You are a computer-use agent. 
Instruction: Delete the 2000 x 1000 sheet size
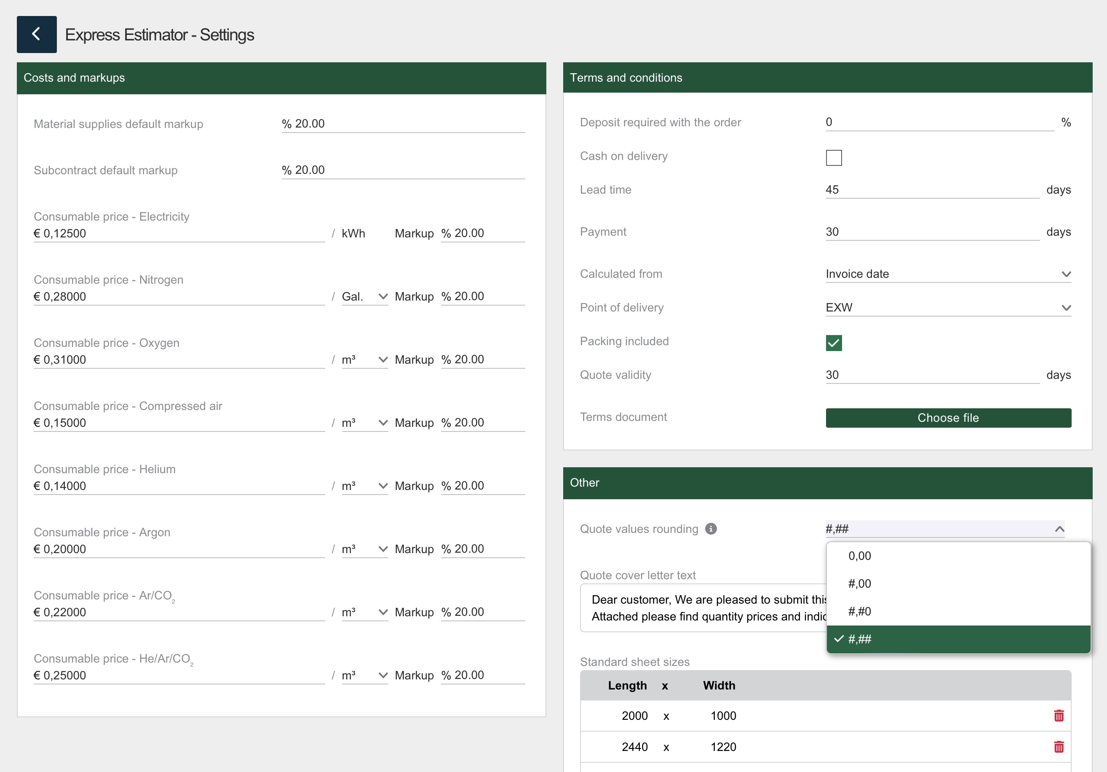coord(1058,716)
